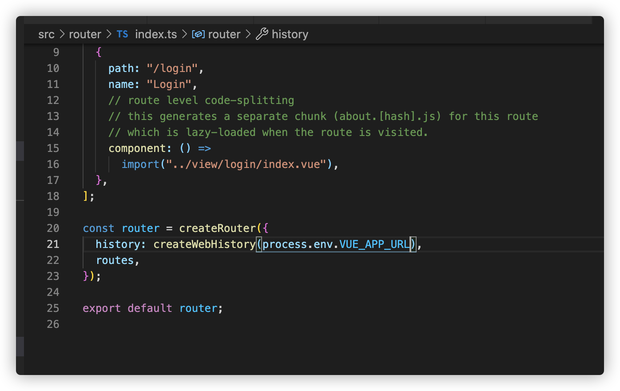Click the TS file type icon in breadcrumb
620x391 pixels.
coord(123,34)
